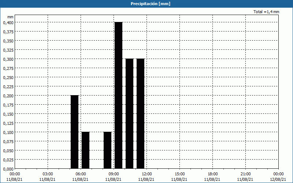Click the 0,050 y-axis label
Image resolution: width=293 pixels, height=183 pixels.
click(x=8, y=151)
